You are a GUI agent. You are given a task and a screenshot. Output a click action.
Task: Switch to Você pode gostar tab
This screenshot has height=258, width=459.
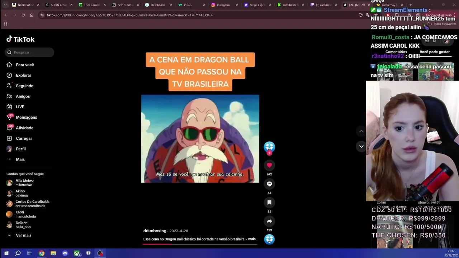434,52
